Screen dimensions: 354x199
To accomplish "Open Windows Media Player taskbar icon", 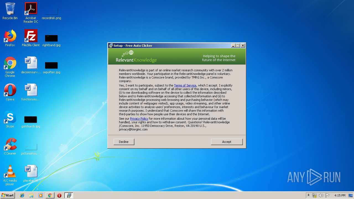I will point(41,195).
